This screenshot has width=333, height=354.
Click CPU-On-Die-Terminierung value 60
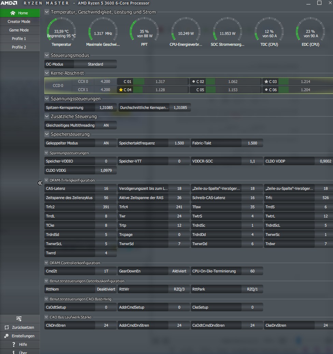252,271
